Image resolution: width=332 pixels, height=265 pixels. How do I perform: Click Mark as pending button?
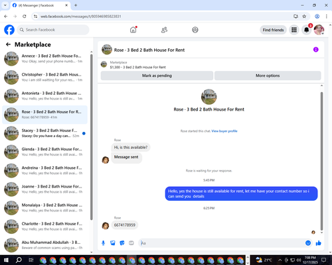(x=157, y=76)
